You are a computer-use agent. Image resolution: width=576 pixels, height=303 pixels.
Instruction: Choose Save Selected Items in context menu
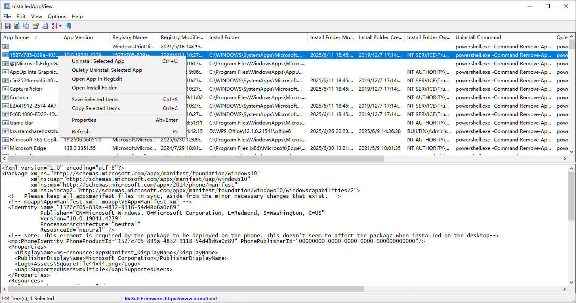click(x=122, y=100)
